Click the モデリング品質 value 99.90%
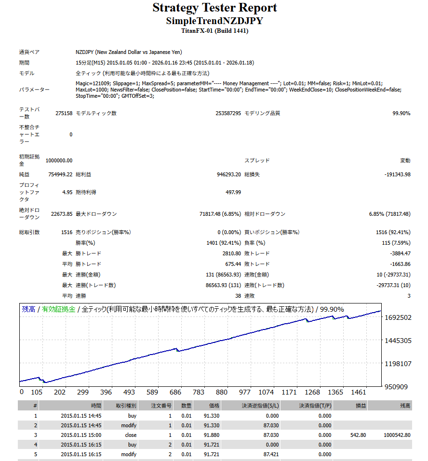 pos(401,113)
